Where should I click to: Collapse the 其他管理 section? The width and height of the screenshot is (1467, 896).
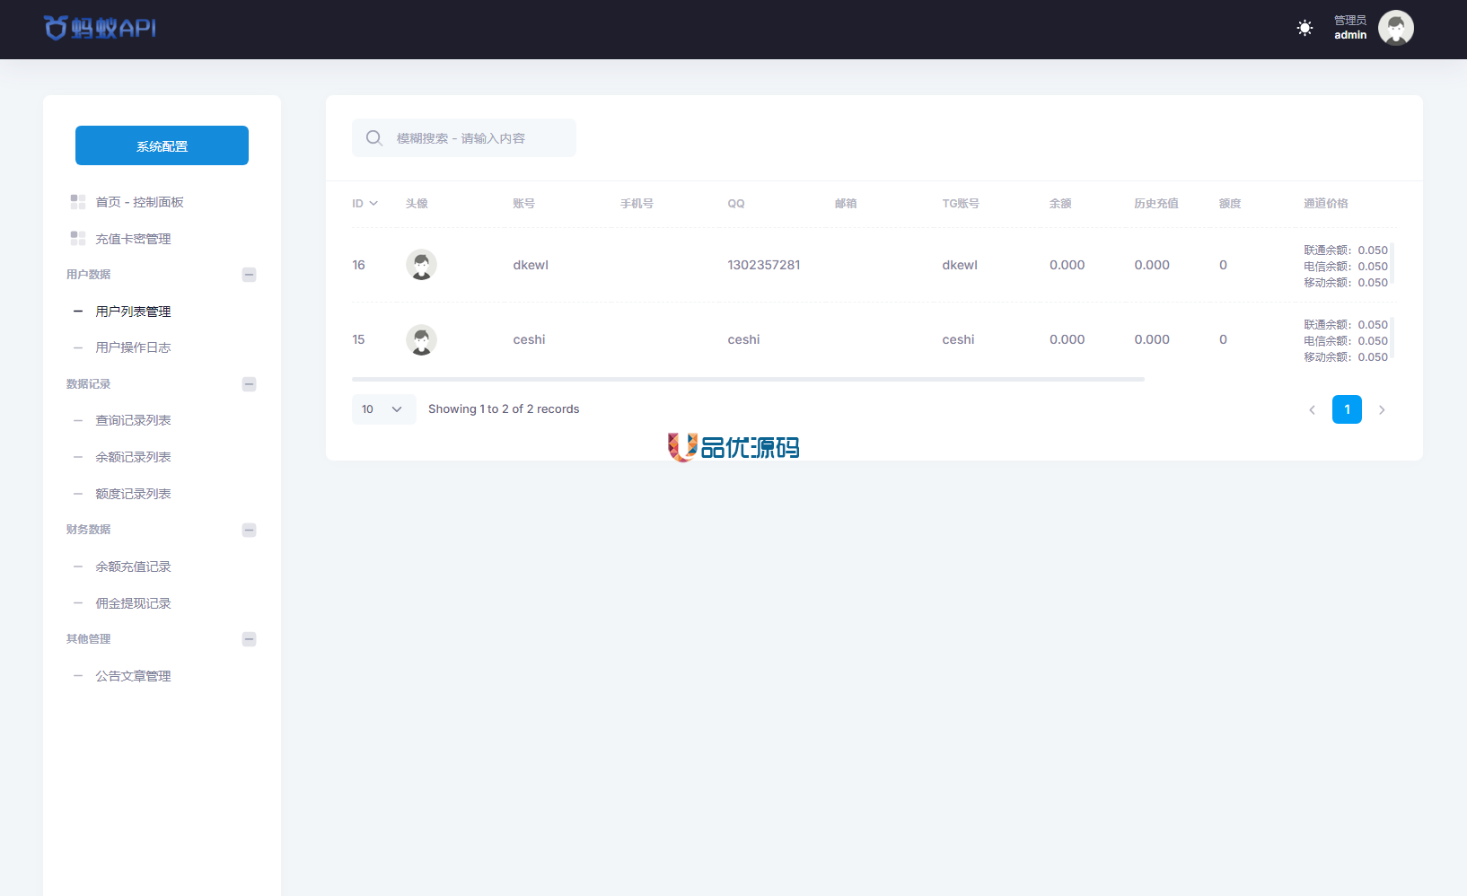[x=250, y=639]
